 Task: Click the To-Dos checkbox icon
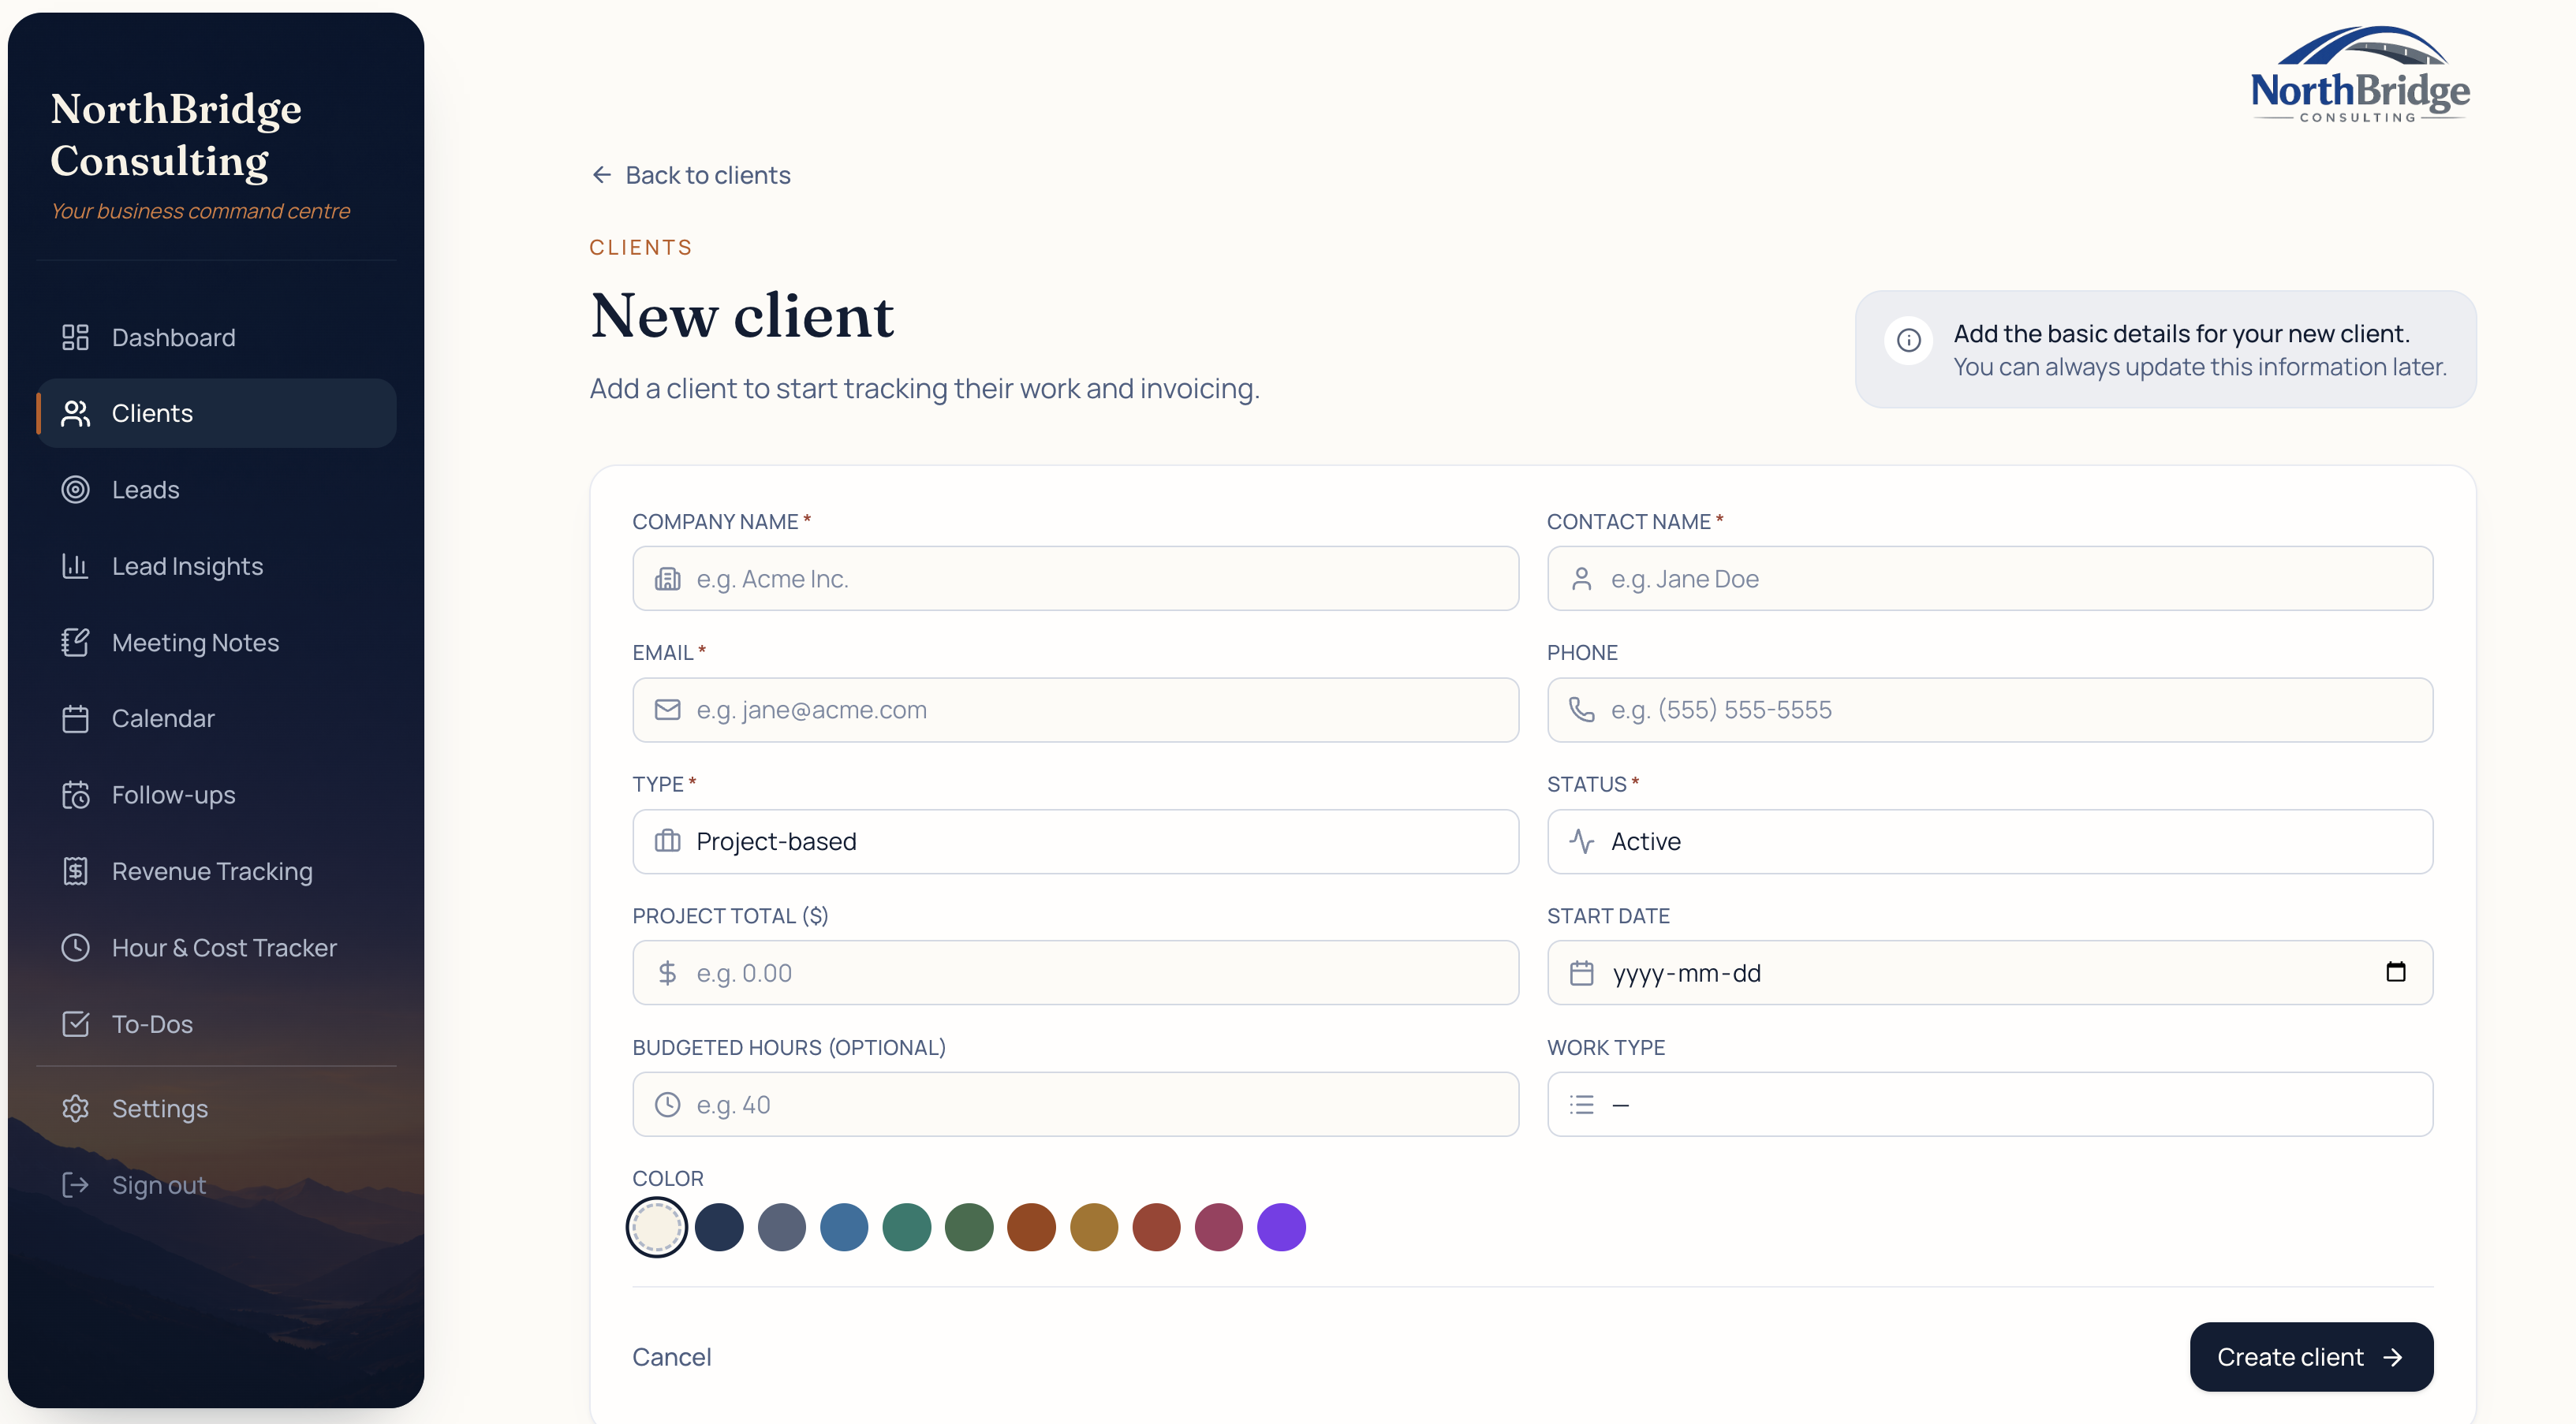pos(75,1024)
